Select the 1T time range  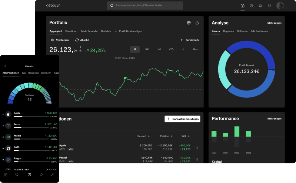pyautogui.click(x=135, y=50)
